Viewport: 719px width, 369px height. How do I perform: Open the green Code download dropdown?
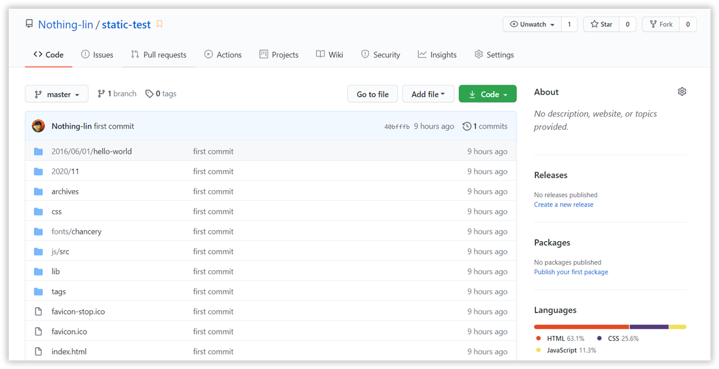(487, 94)
